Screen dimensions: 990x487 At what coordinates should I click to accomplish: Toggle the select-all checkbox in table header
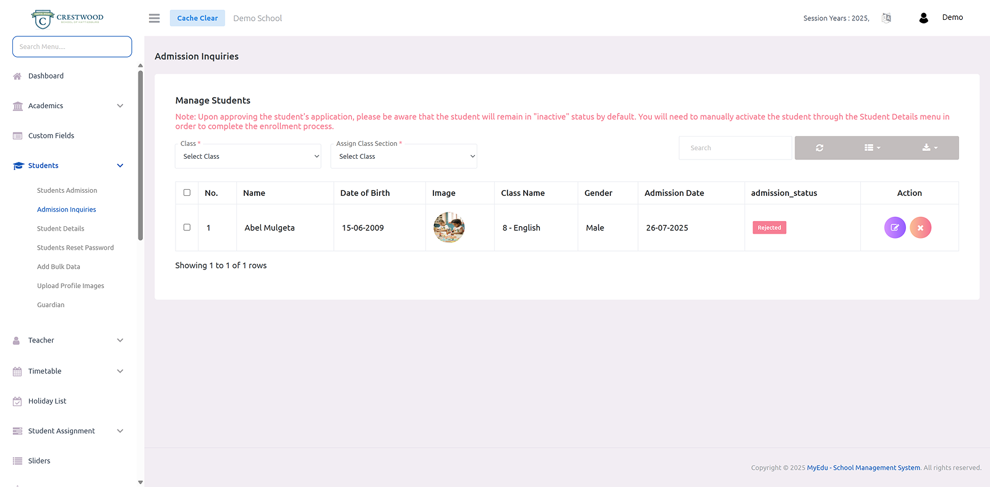coord(187,193)
